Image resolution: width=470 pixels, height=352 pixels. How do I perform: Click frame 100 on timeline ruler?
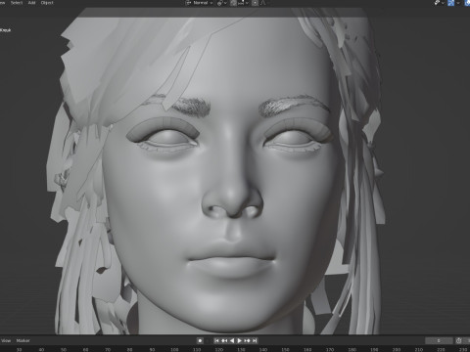tap(174, 349)
